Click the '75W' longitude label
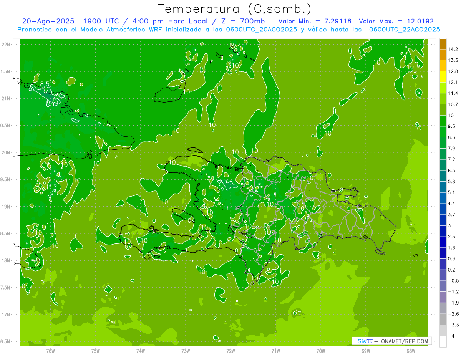This screenshot has height=356, width=461. click(96, 351)
